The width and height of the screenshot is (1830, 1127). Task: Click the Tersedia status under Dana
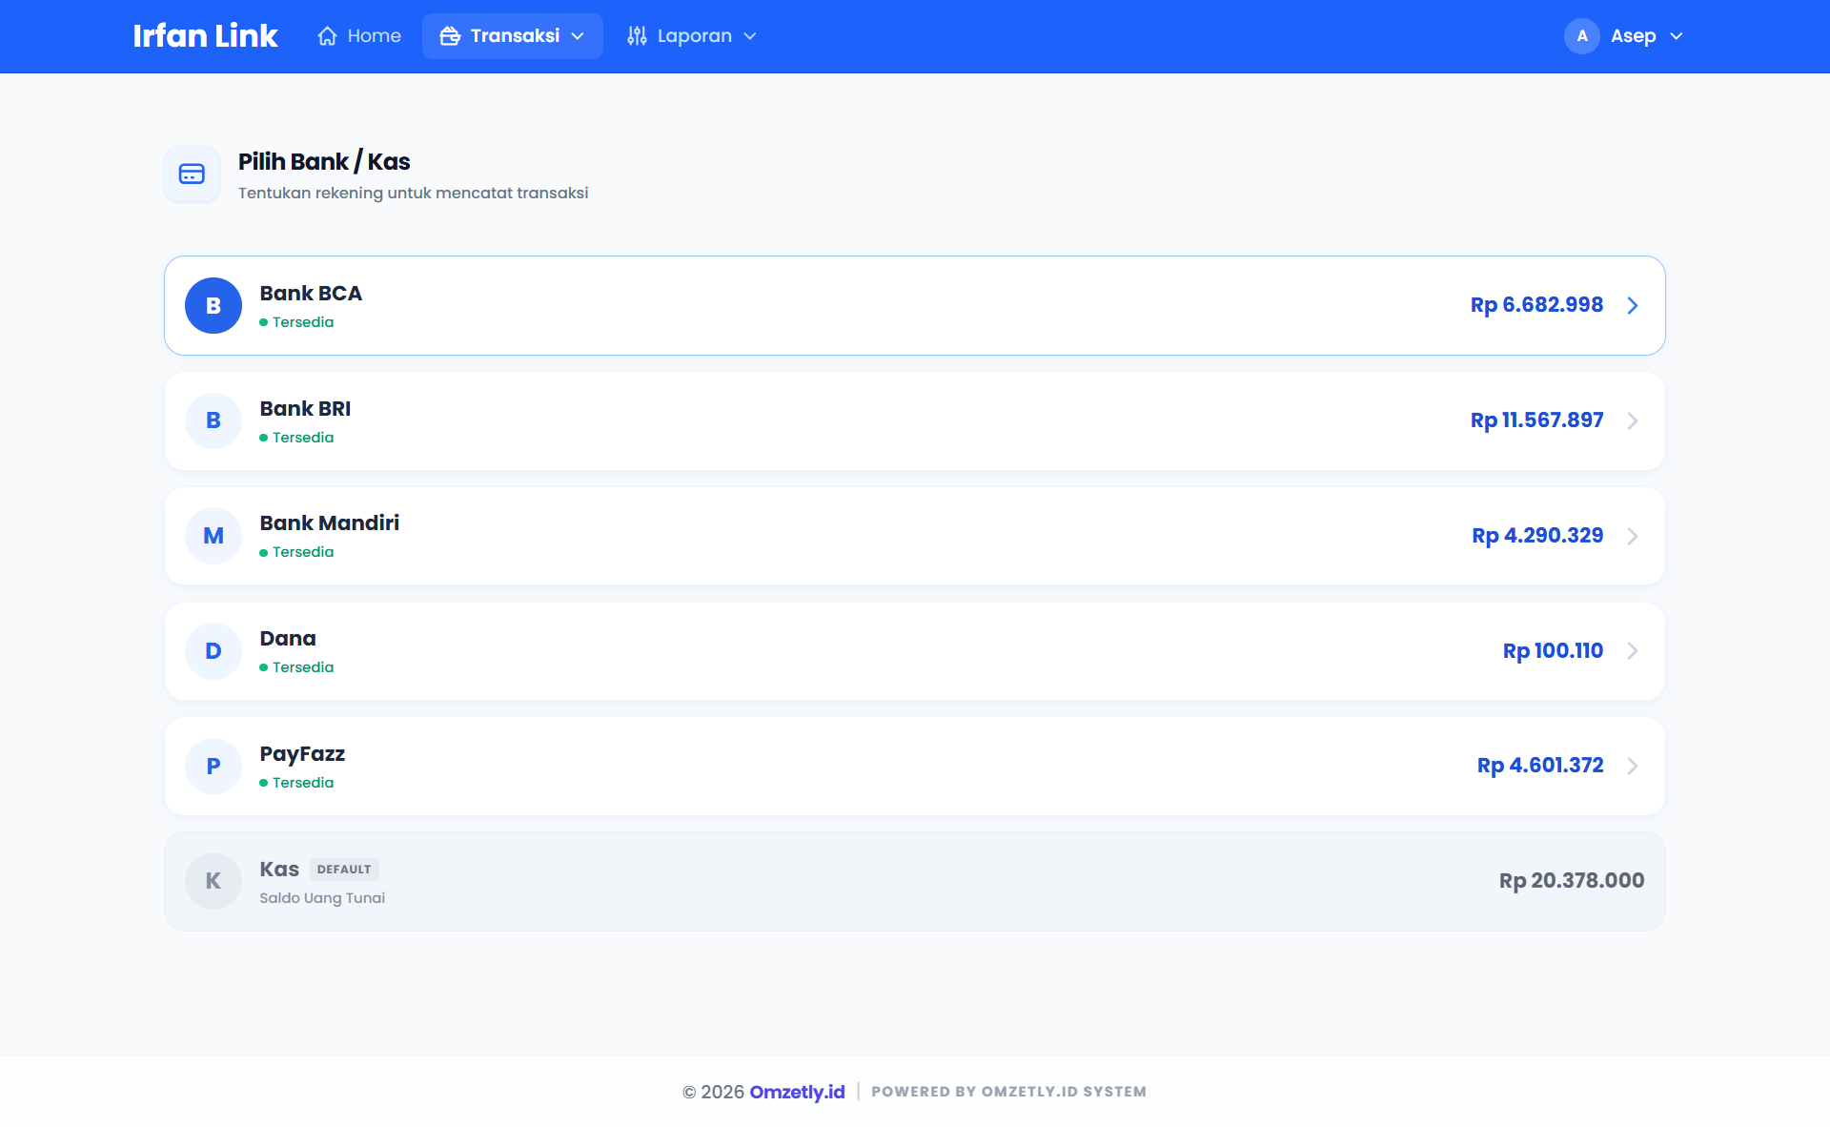tap(296, 667)
